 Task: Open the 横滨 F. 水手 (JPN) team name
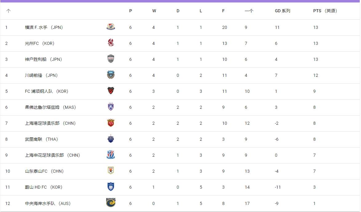point(44,27)
